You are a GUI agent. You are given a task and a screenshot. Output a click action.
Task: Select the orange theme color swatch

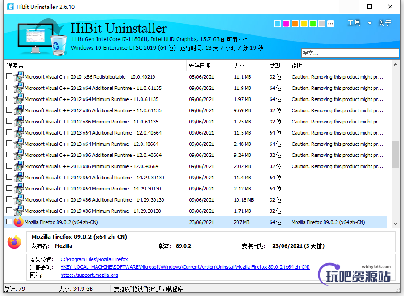click(295, 24)
